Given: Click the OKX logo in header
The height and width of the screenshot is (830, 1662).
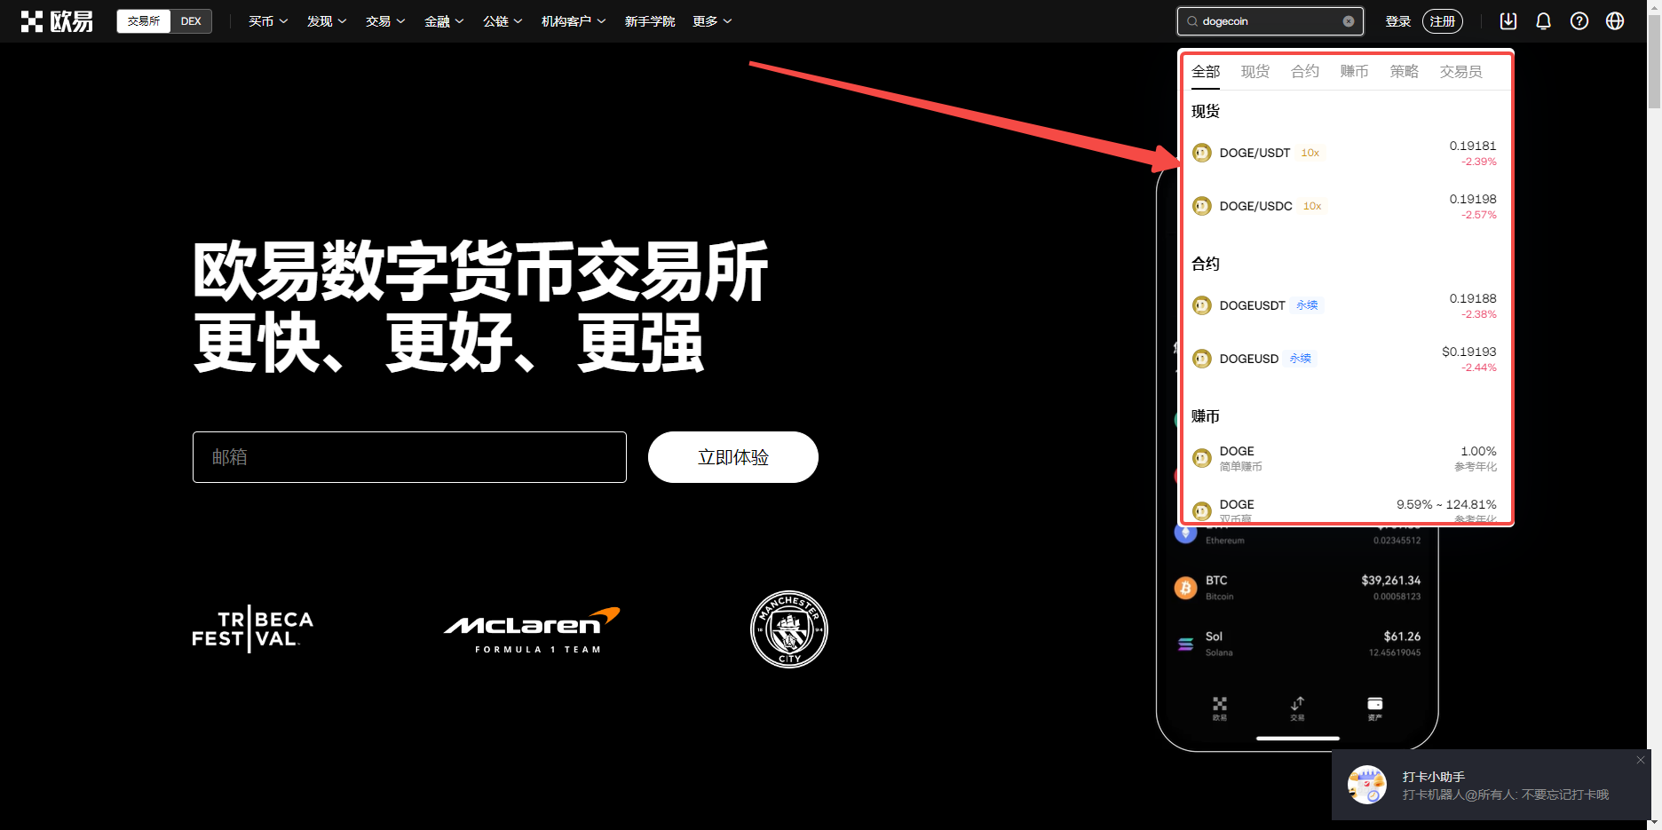Looking at the screenshot, I should (x=57, y=21).
